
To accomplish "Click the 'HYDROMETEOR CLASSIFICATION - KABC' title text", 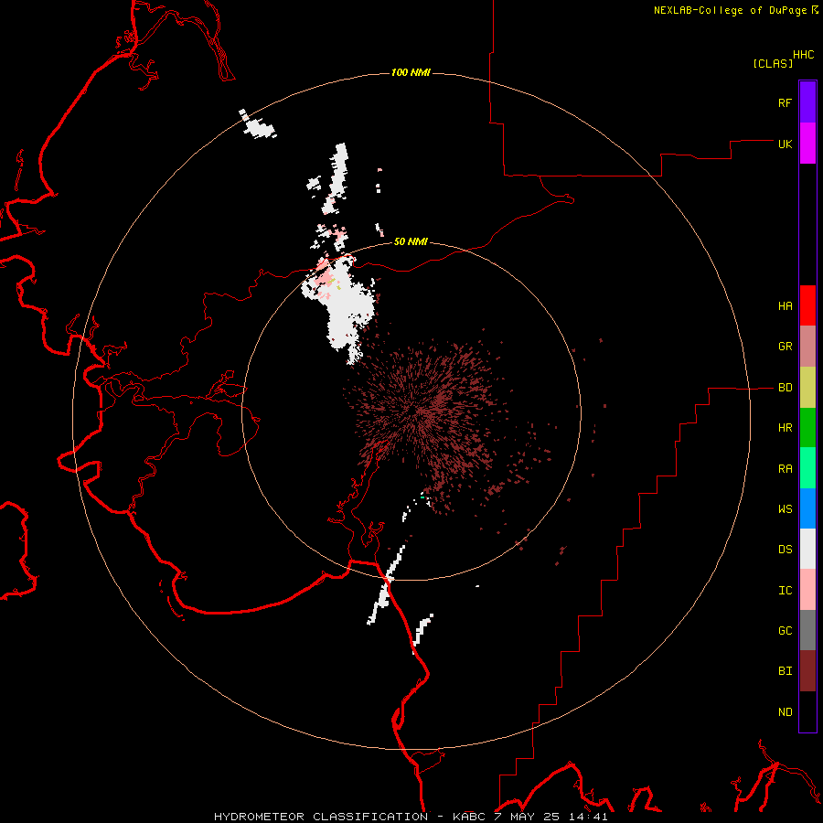I will click(351, 817).
